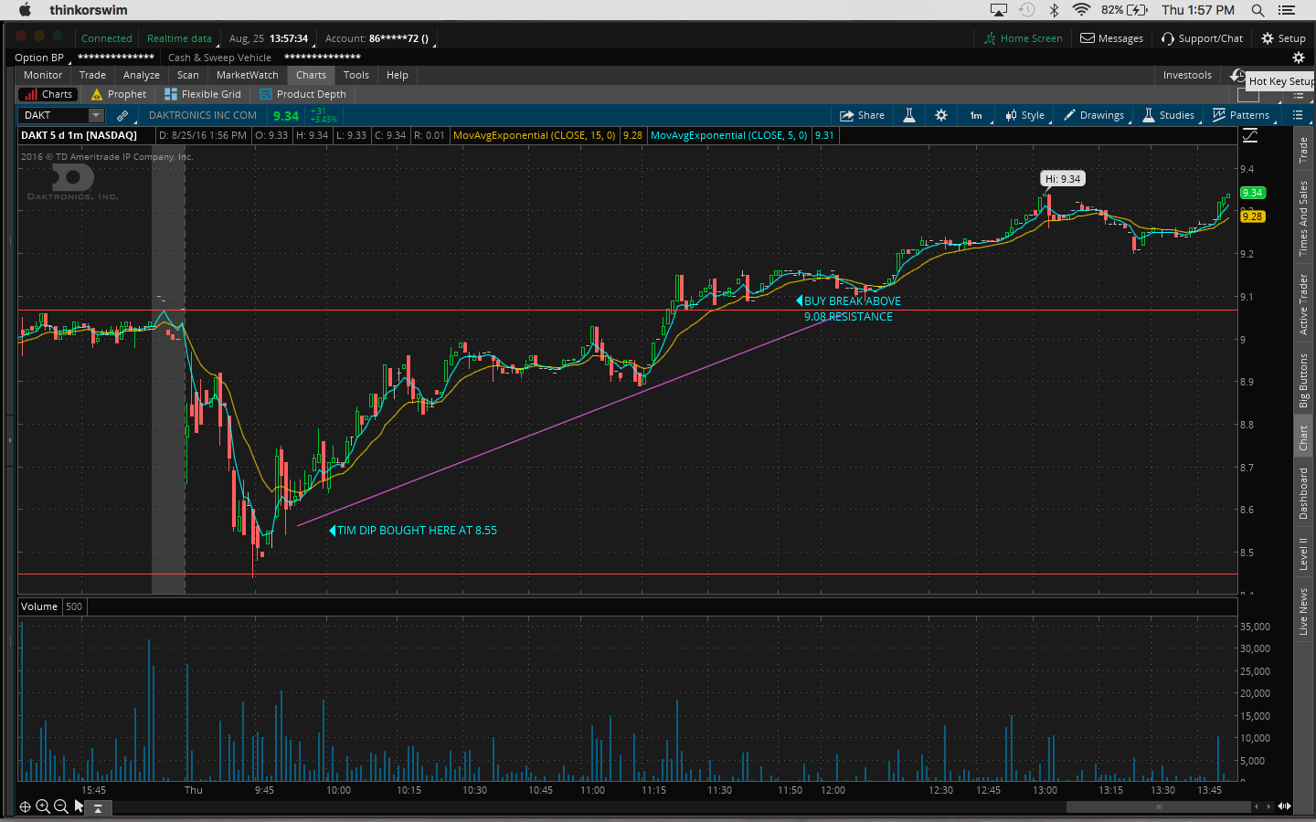This screenshot has height=822, width=1316.
Task: Open macOS Notification Center icon
Action: 1287,10
